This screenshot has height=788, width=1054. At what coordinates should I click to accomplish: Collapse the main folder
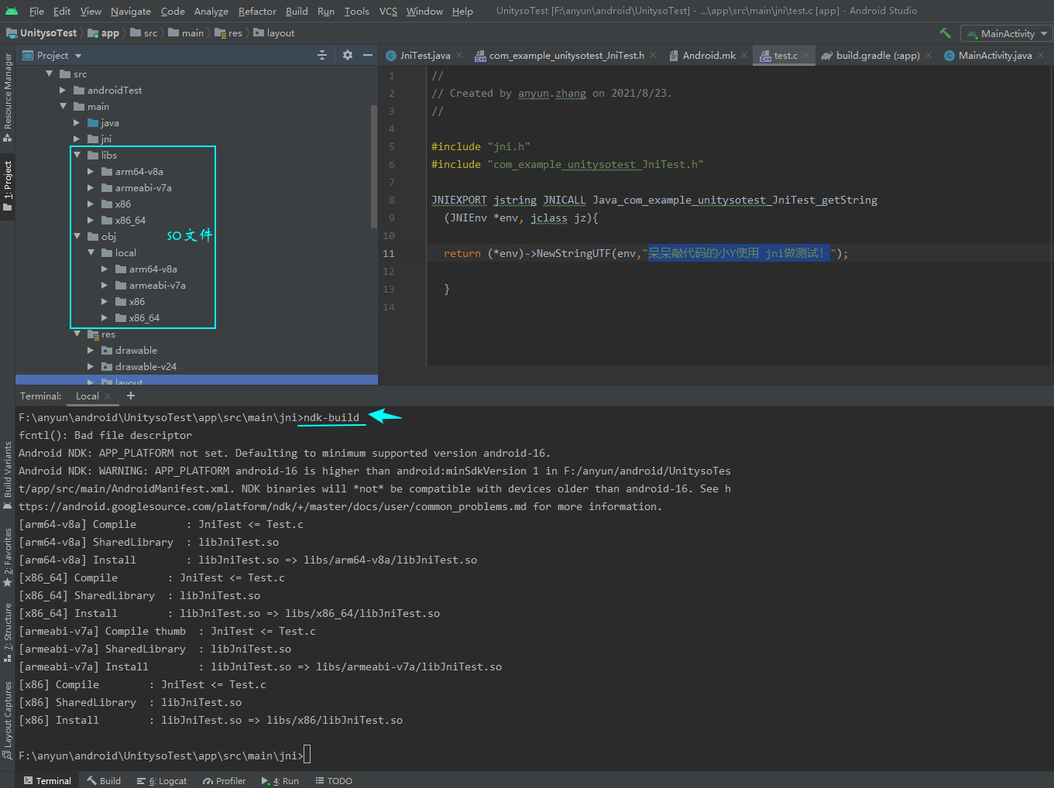click(x=63, y=107)
